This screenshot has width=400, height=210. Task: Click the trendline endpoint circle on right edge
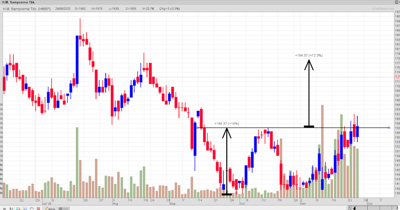coord(389,128)
